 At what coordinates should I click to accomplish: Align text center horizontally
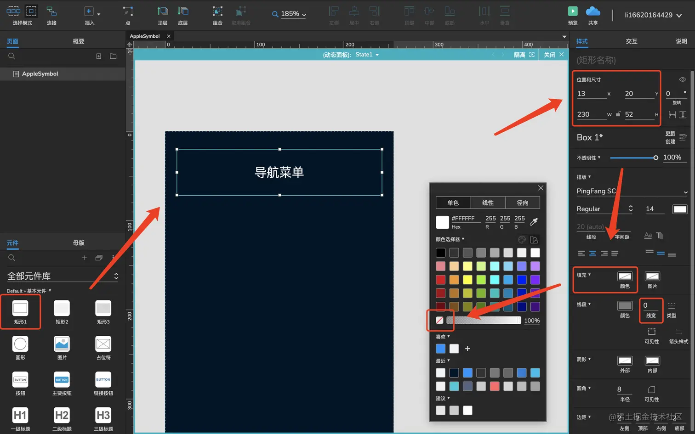(x=592, y=253)
